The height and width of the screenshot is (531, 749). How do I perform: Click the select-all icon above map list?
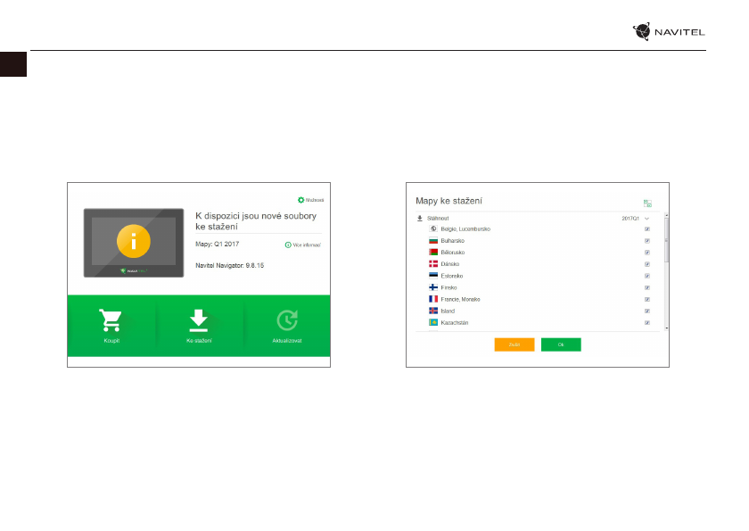[647, 203]
